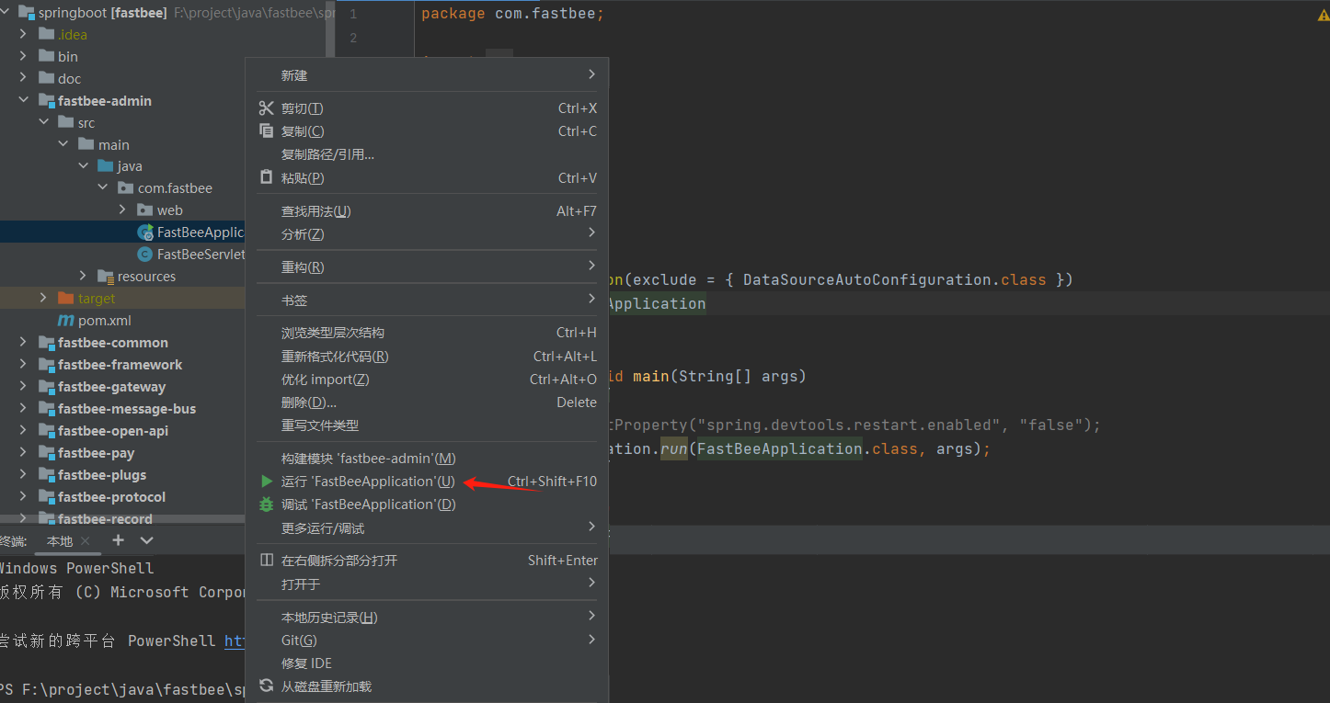Expand the doc folder
The image size is (1330, 703).
(x=23, y=79)
